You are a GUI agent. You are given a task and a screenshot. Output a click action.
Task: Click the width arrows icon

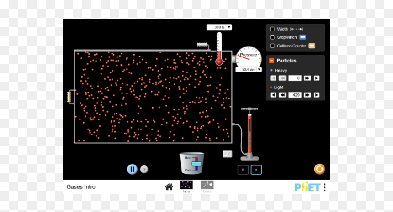pyautogui.click(x=296, y=29)
